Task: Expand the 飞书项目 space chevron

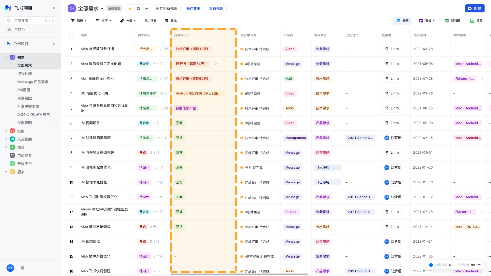Action: [54, 44]
